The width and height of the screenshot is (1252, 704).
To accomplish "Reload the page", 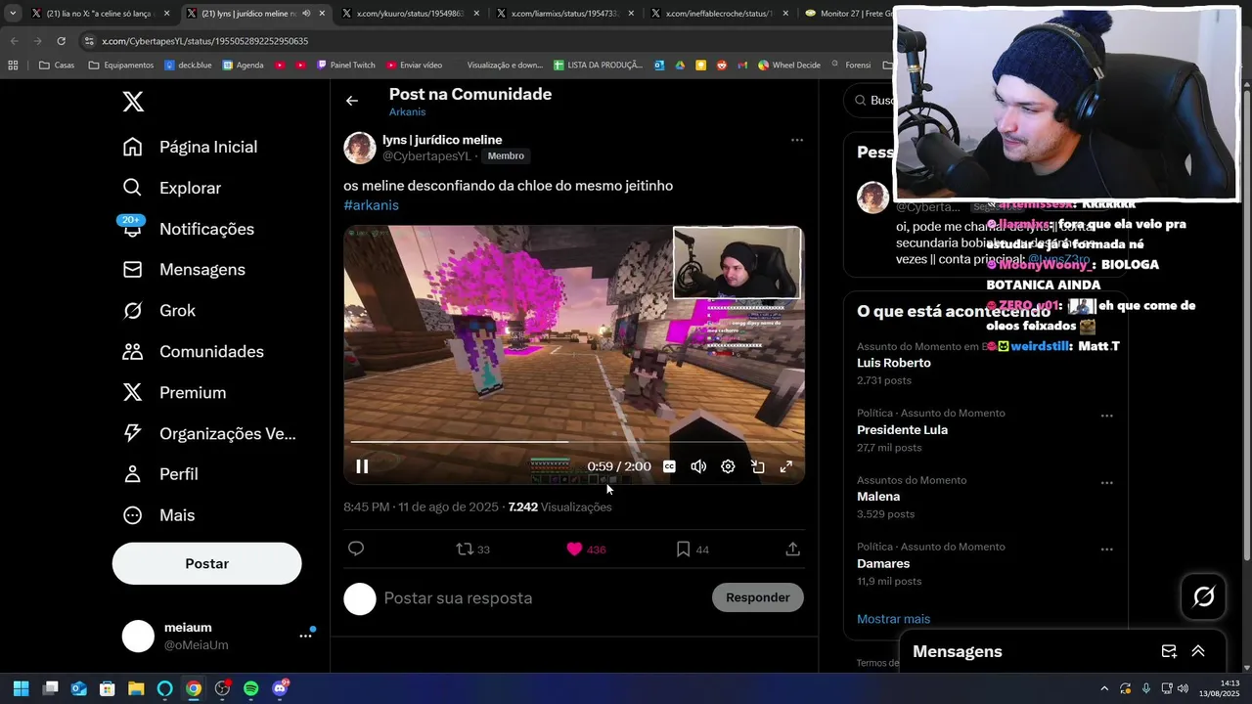I will 61,41.
